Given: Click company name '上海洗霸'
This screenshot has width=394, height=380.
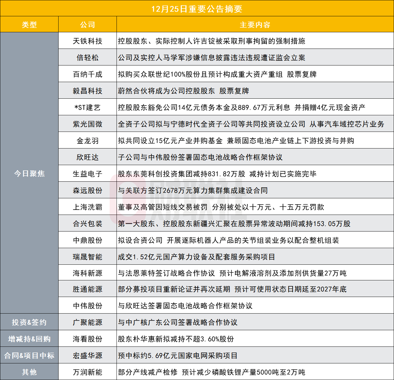Looking at the screenshot, I should [87, 207].
